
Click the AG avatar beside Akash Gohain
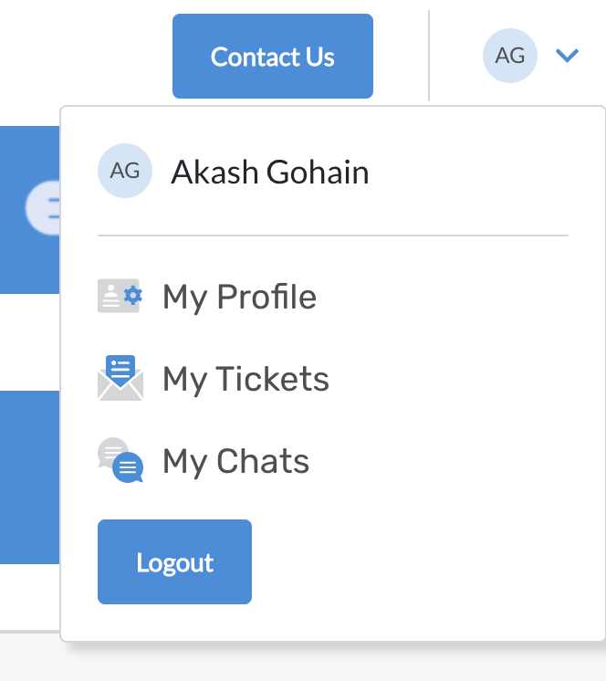tap(125, 171)
